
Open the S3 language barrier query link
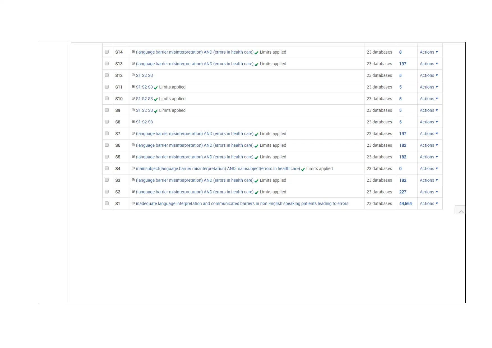pyautogui.click(x=194, y=180)
